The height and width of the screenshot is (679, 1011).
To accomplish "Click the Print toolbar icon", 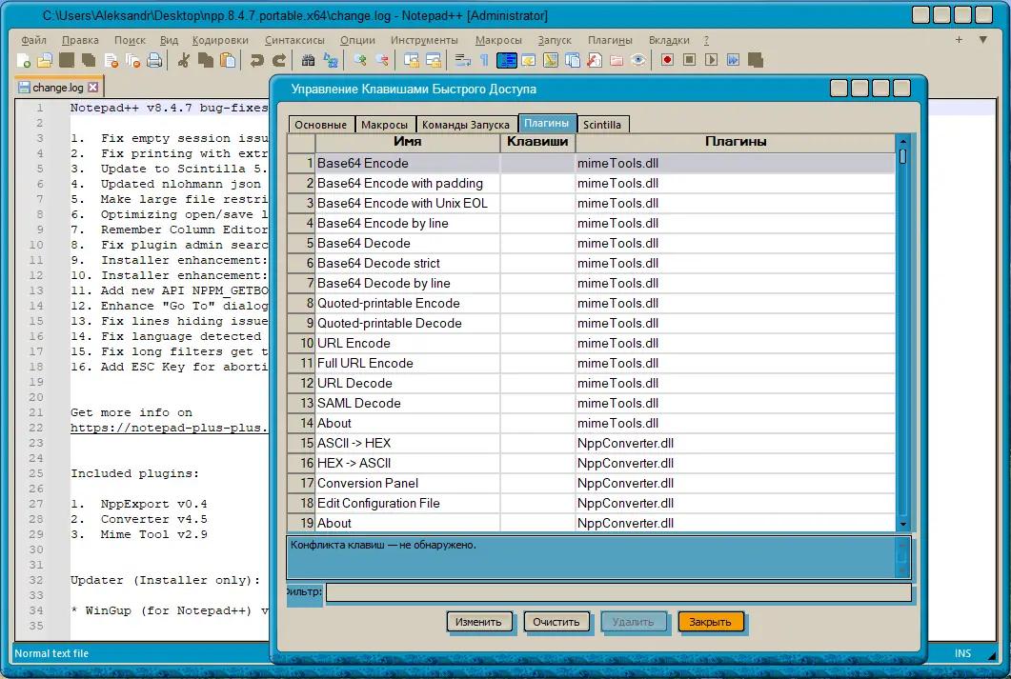I will click(x=153, y=60).
